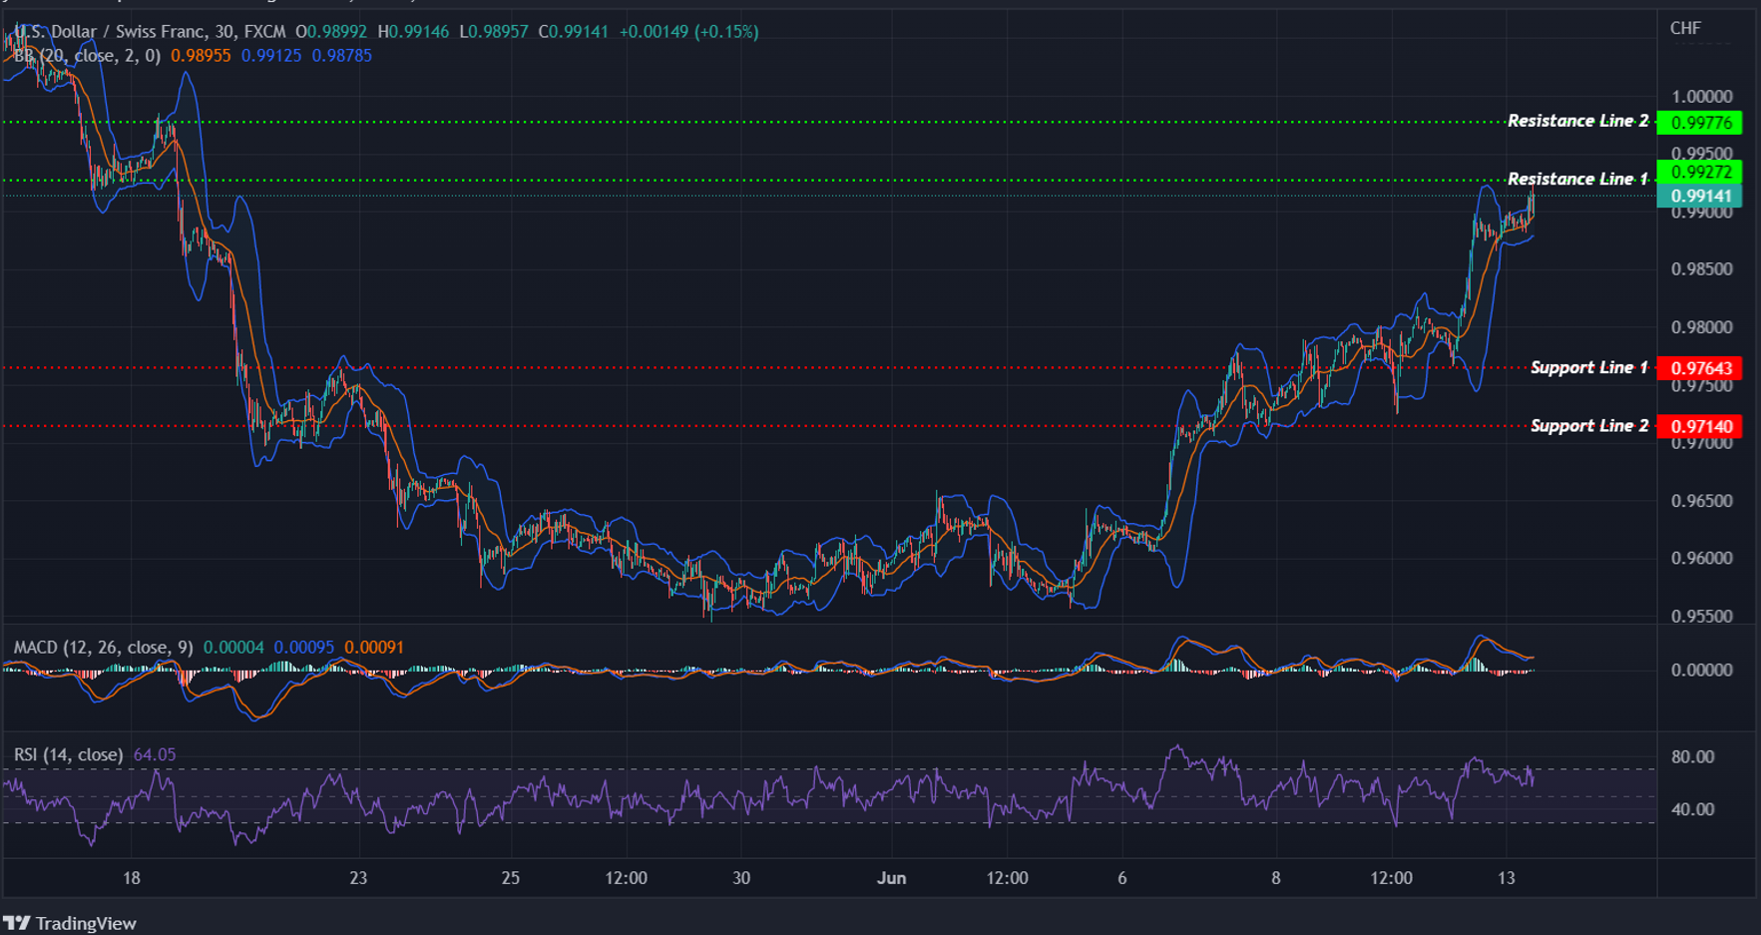The image size is (1761, 935).
Task: Click the current price label 0.99141
Action: tap(1704, 196)
